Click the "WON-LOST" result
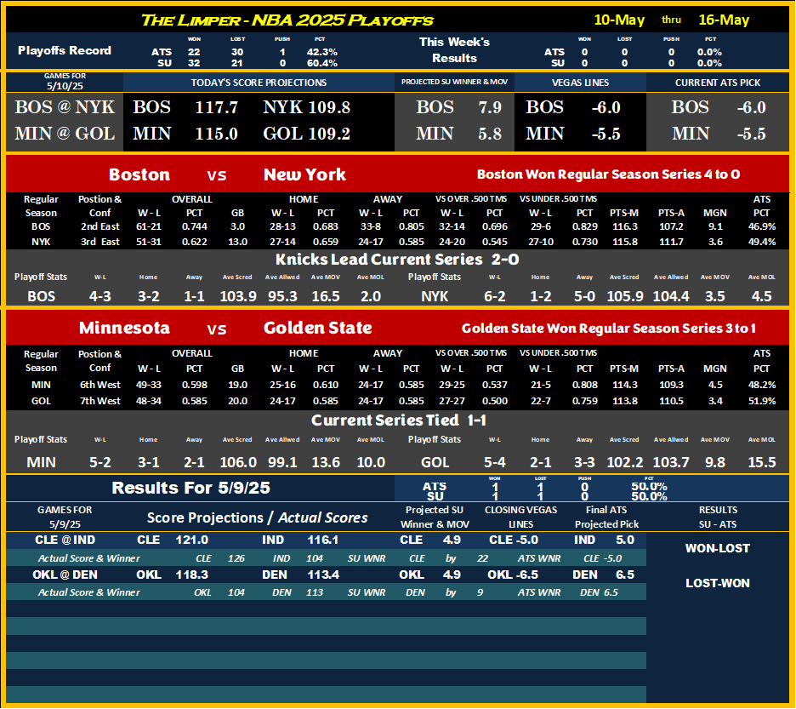 click(x=717, y=548)
